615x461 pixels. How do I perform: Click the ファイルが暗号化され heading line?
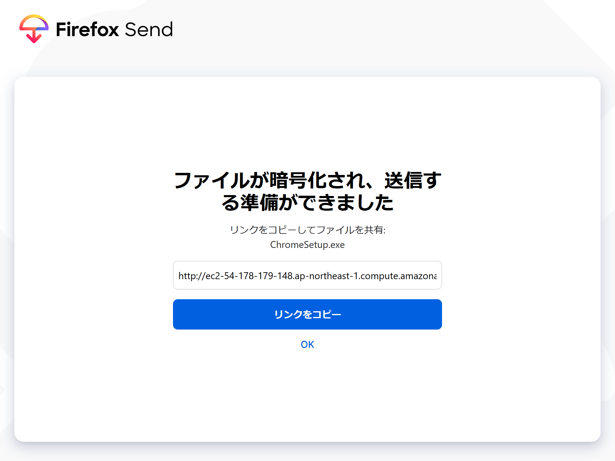[x=270, y=181]
